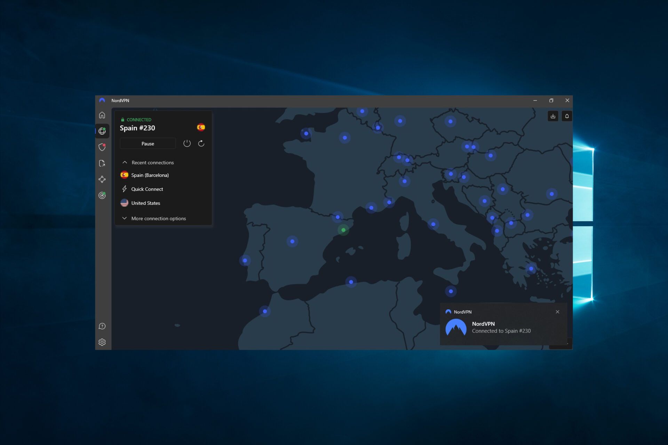The width and height of the screenshot is (668, 445).
Task: Open the settings gear icon
Action: [x=102, y=342]
